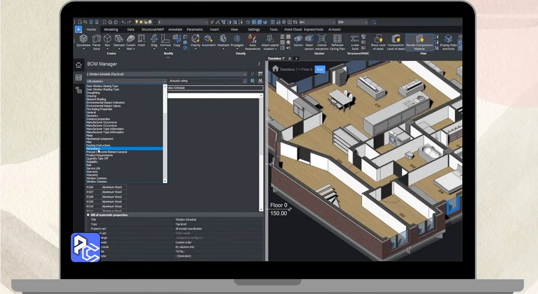Click the Linear Solid tool icon
This screenshot has width=538, height=294.
pos(355,39)
